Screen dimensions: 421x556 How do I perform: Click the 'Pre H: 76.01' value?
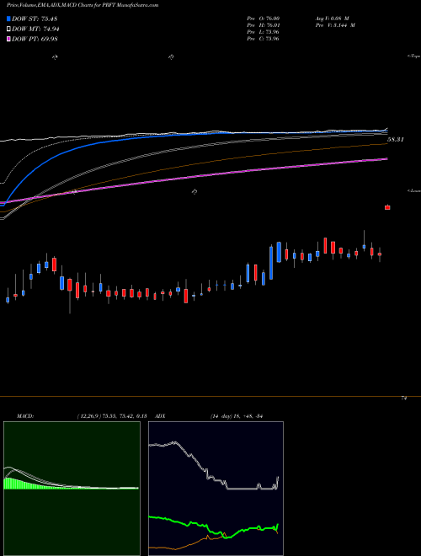tap(264, 25)
